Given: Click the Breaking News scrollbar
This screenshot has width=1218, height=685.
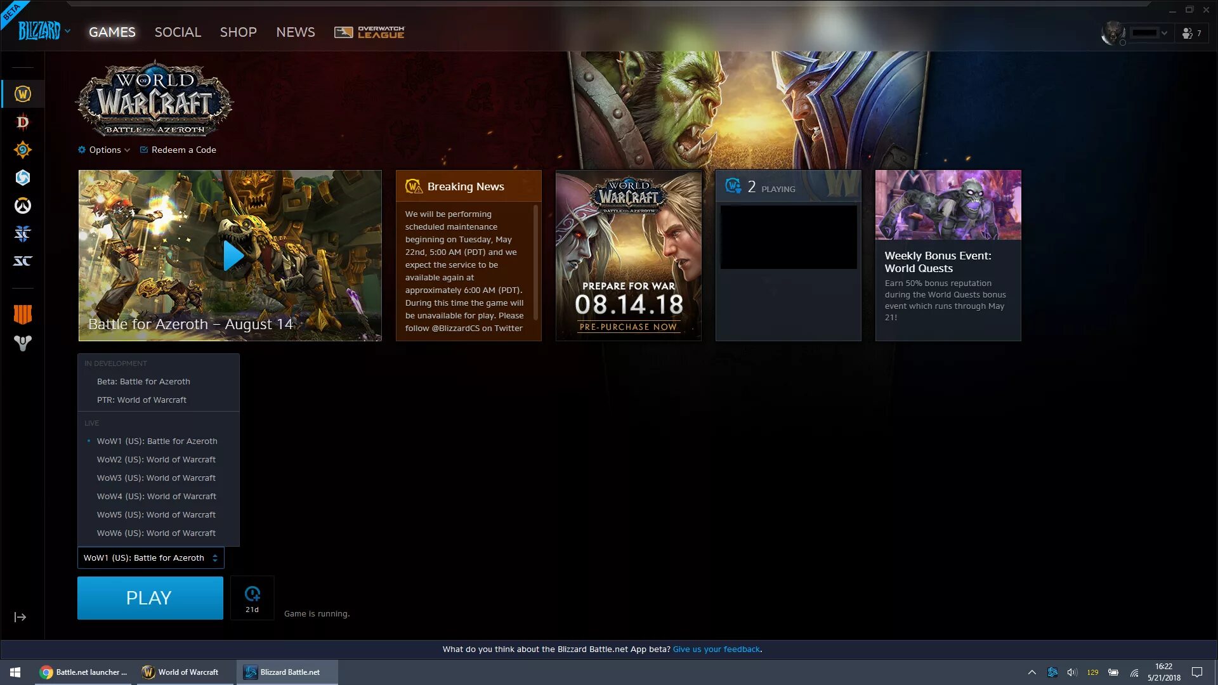Looking at the screenshot, I should coord(536,263).
